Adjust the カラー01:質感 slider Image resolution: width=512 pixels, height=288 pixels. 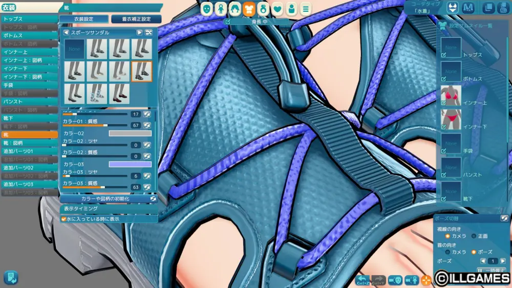[x=95, y=125]
